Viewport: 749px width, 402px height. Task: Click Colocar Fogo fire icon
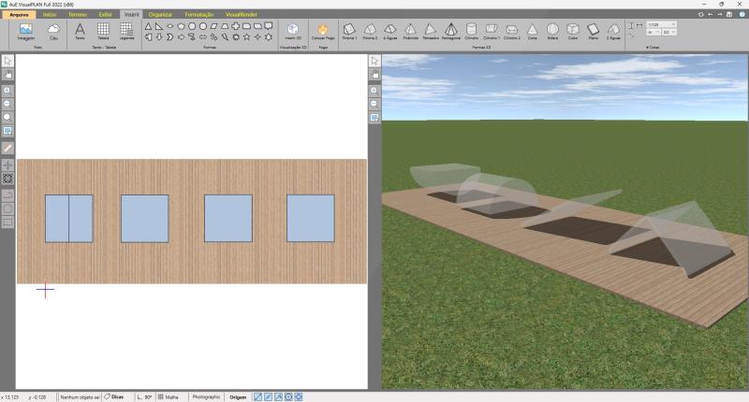323,32
